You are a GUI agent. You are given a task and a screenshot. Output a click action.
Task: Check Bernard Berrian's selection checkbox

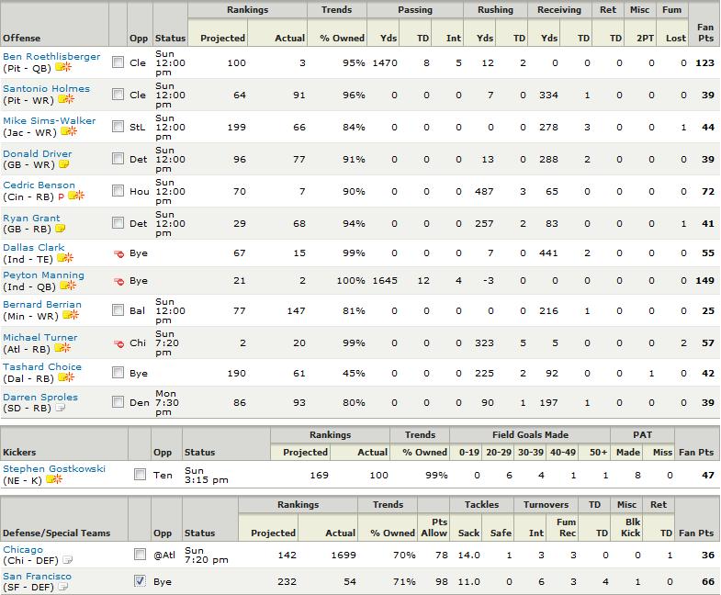click(118, 310)
